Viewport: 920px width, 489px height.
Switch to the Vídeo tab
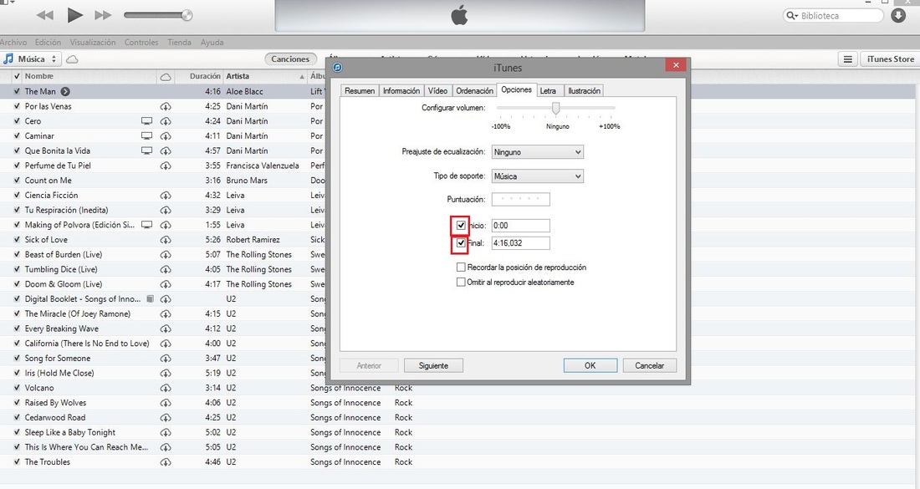tap(437, 91)
